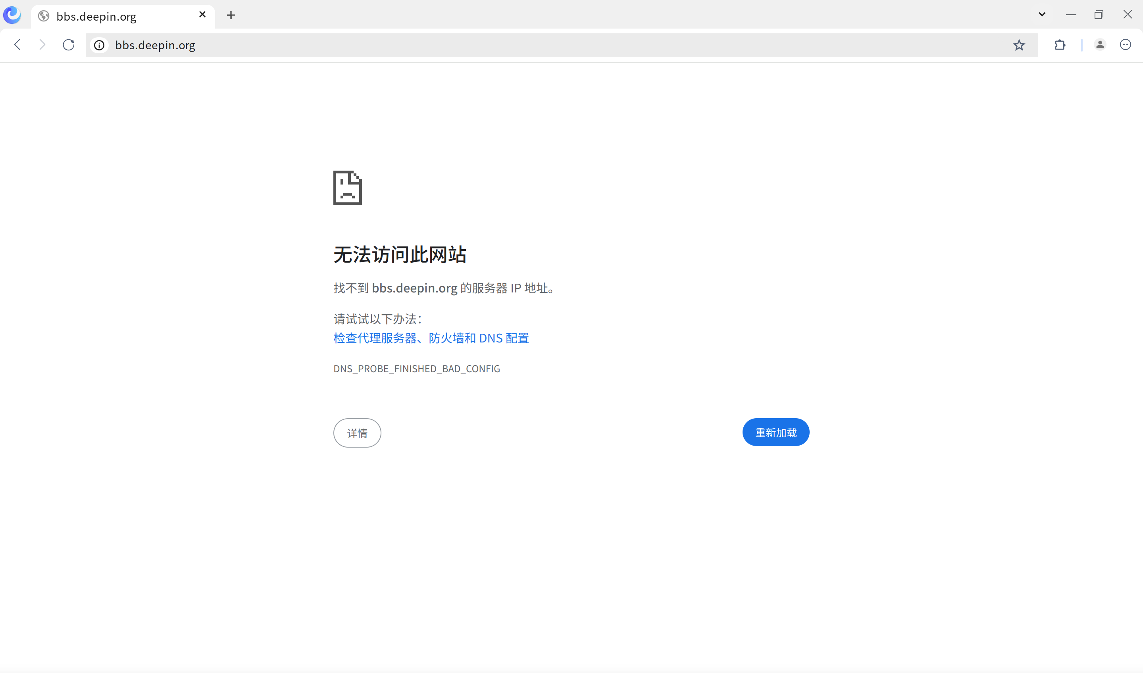Close the browser window
Image resolution: width=1143 pixels, height=673 pixels.
1127,15
